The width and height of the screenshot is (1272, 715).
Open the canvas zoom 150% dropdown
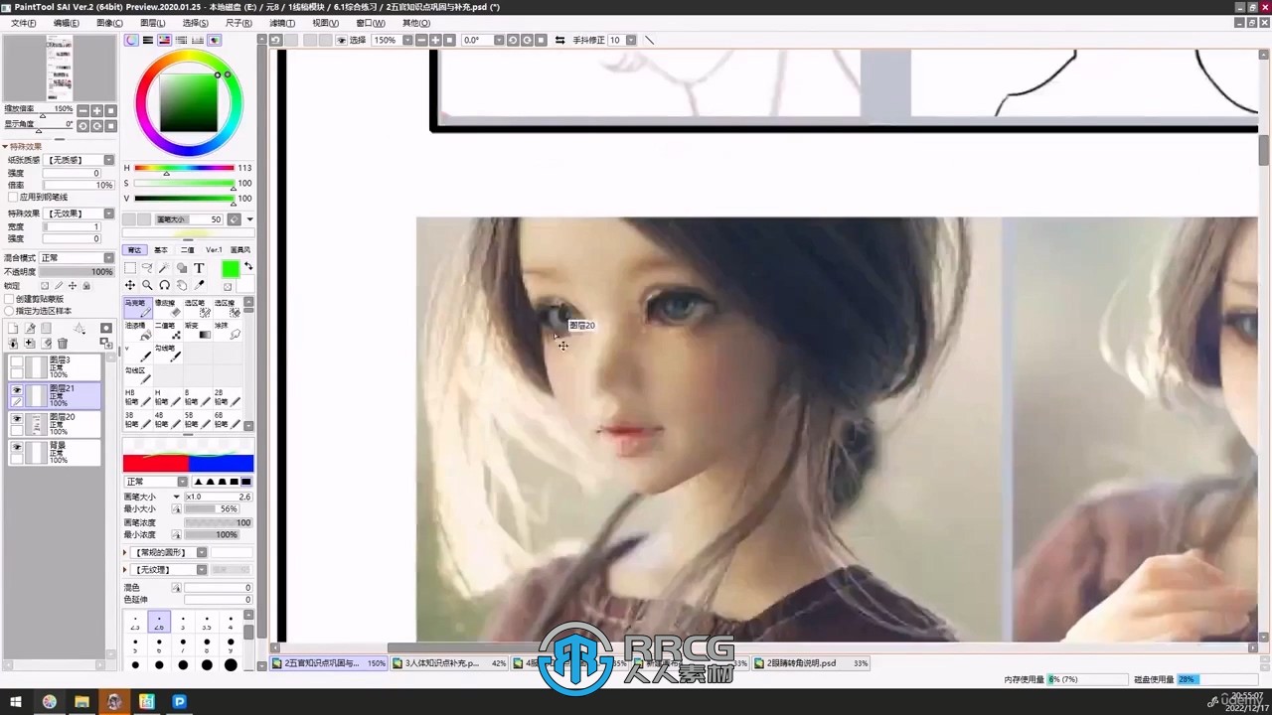click(406, 41)
